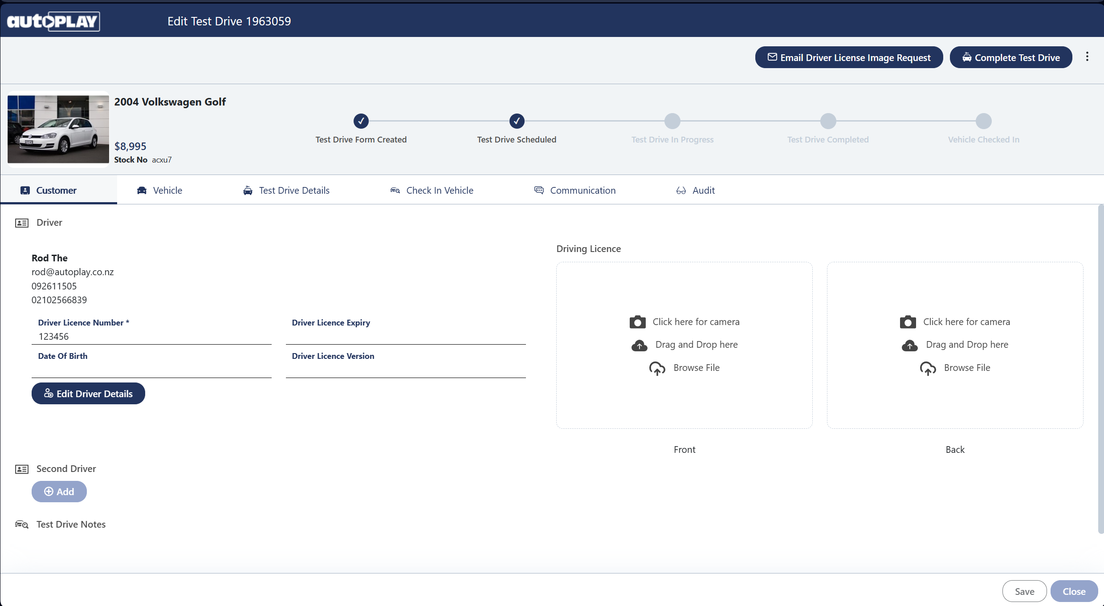1104x606 pixels.
Task: Switch to the Vehicle tab
Action: tap(159, 191)
